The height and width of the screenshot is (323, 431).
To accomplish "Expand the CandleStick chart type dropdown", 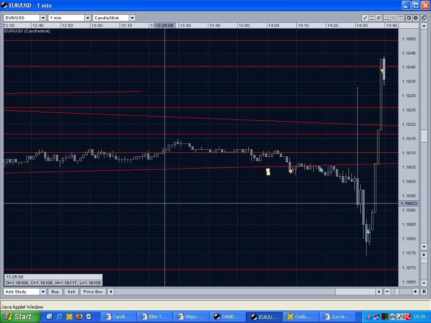I will tap(132, 18).
